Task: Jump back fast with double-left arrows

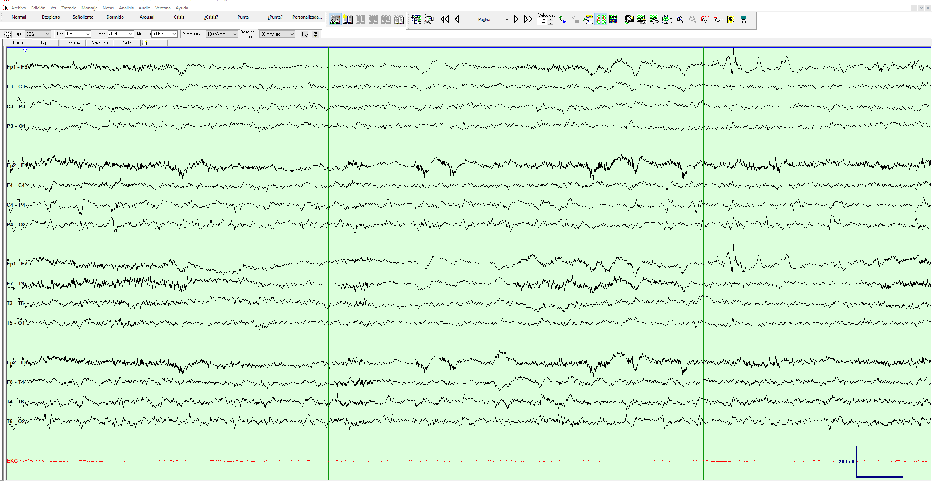Action: tap(444, 19)
